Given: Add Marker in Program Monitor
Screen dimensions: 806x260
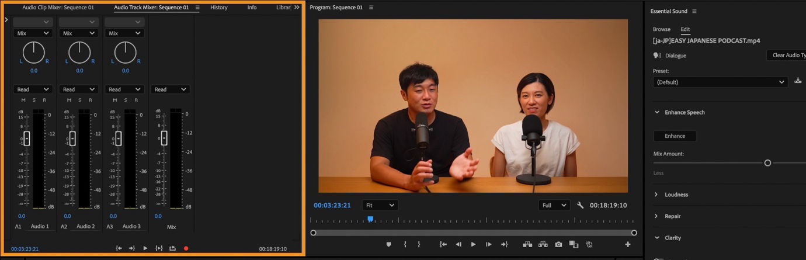Looking at the screenshot, I should tap(388, 244).
